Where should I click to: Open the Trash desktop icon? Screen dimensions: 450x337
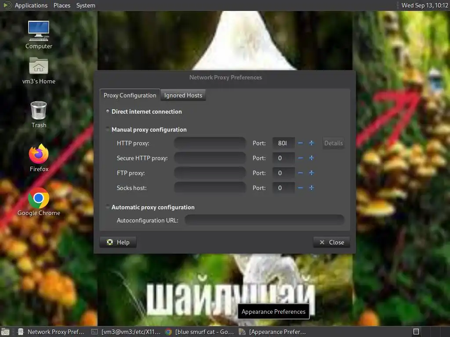39,115
